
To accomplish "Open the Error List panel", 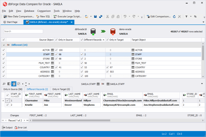I will (21, 128).
